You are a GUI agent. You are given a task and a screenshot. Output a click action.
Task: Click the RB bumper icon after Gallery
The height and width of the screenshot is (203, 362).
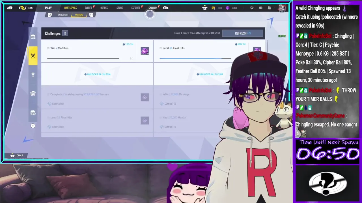point(165,8)
